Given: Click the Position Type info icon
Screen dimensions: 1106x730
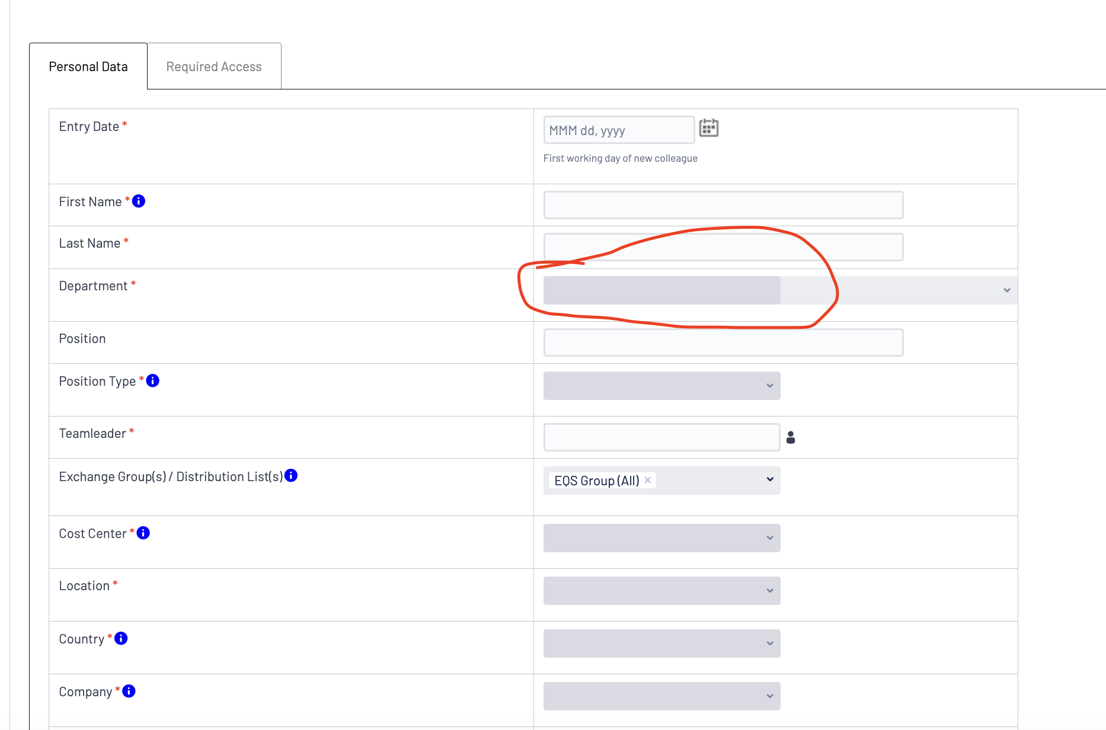Looking at the screenshot, I should pyautogui.click(x=153, y=381).
